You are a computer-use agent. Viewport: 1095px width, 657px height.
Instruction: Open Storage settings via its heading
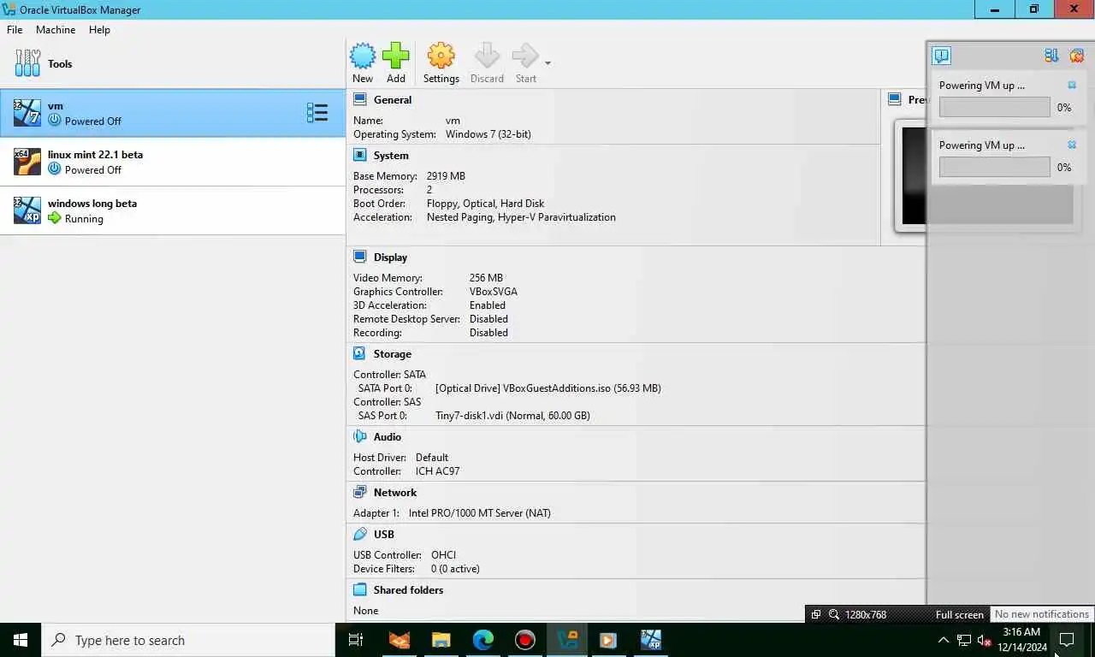(393, 354)
